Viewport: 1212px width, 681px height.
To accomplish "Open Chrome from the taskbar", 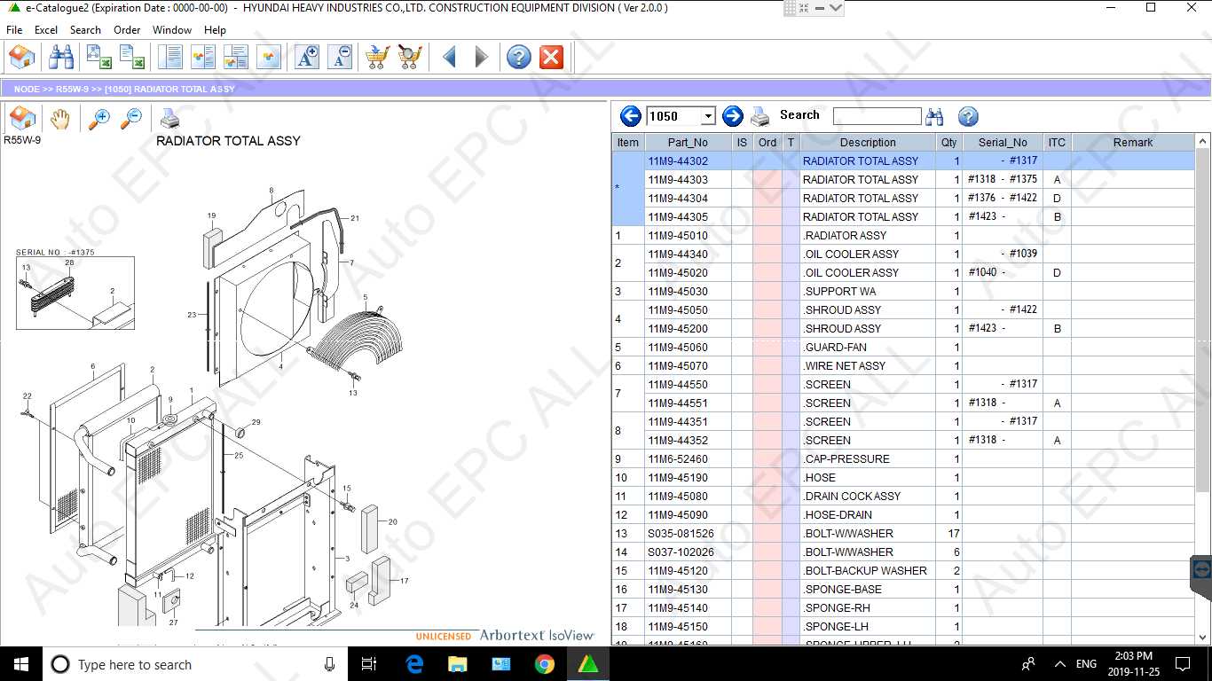I will tap(544, 663).
